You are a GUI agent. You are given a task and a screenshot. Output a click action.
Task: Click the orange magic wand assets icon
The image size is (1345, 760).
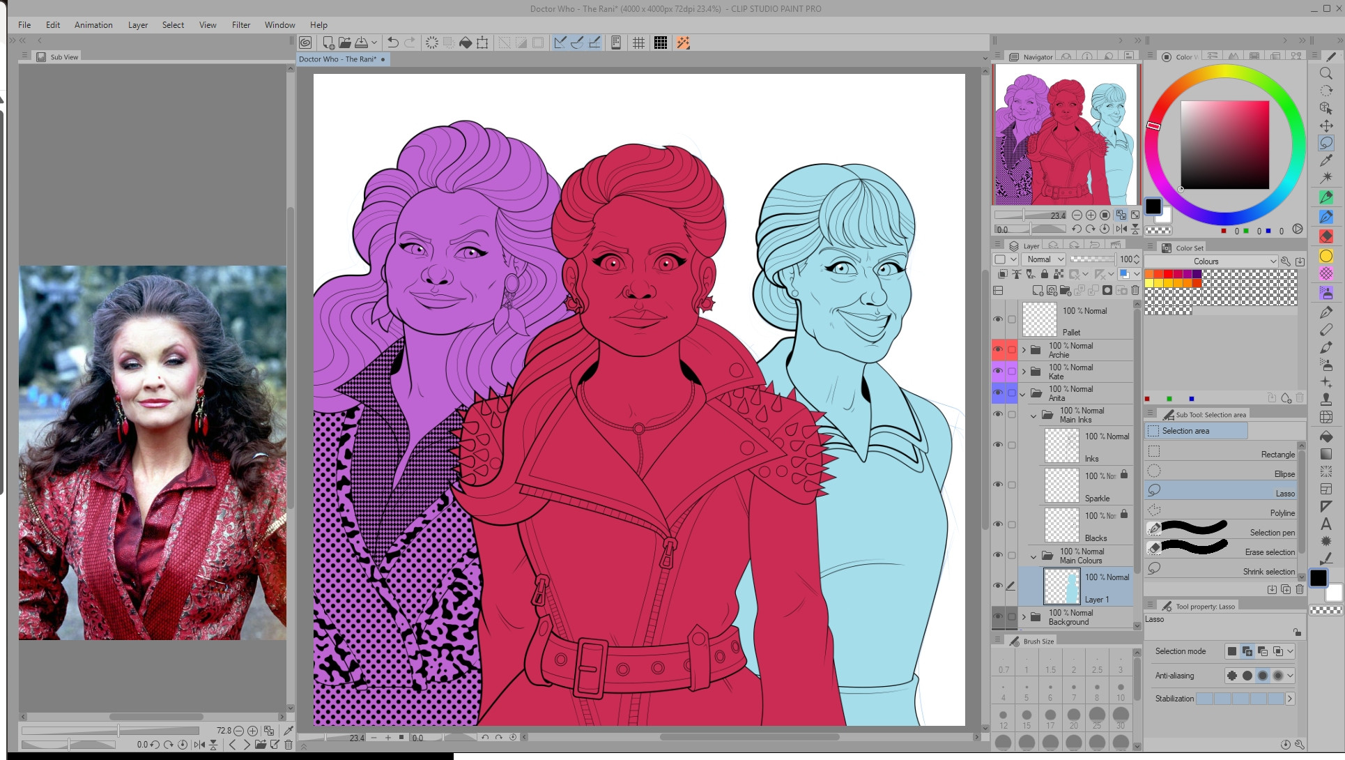click(683, 43)
